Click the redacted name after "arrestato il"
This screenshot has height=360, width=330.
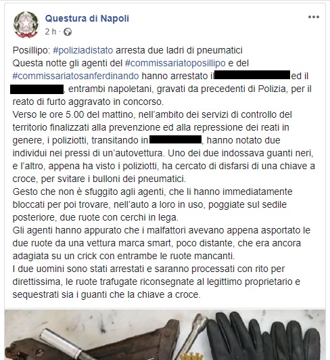252,75
